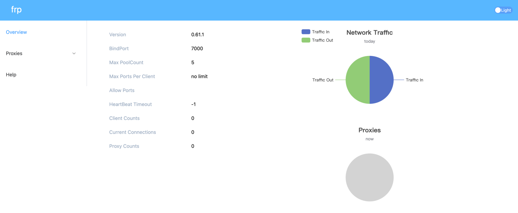
Task: Click the gray Proxies pie chart
Action: pos(370,177)
